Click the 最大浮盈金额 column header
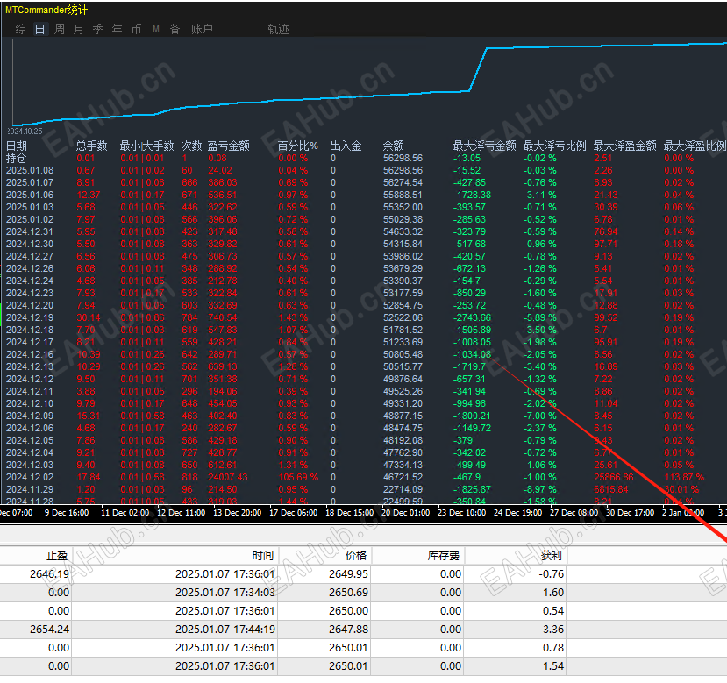Image resolution: width=727 pixels, height=683 pixels. (x=625, y=146)
